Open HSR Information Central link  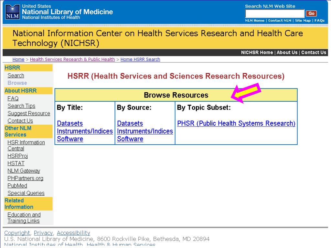[x=26, y=145]
